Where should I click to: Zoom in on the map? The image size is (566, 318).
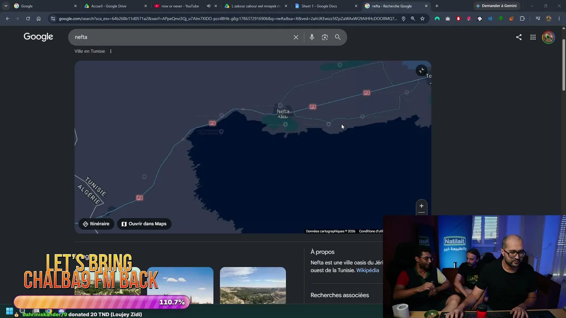coord(421,206)
